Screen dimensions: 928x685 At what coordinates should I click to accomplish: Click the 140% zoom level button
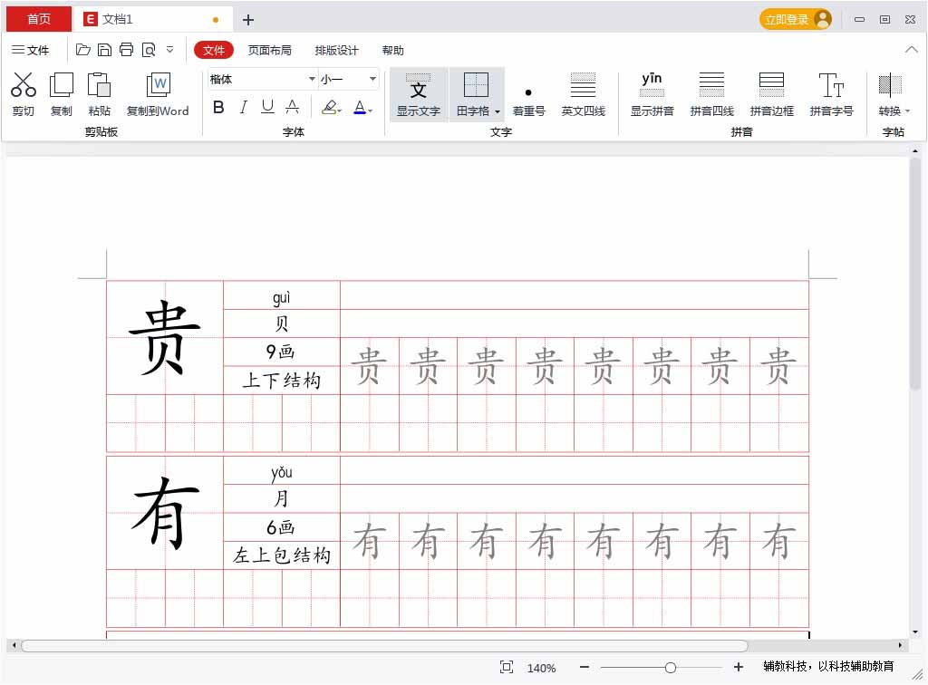tap(541, 668)
